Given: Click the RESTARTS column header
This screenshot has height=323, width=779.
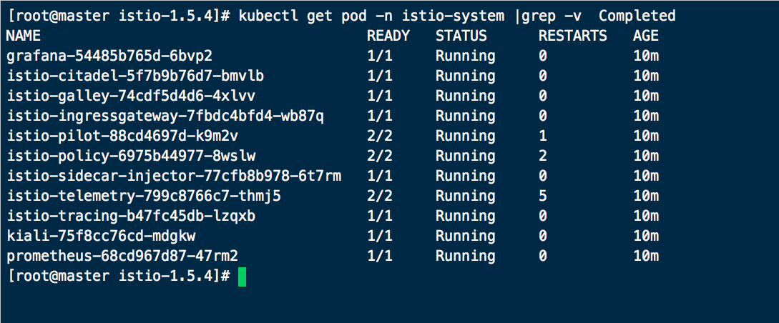Looking at the screenshot, I should pyautogui.click(x=572, y=36).
